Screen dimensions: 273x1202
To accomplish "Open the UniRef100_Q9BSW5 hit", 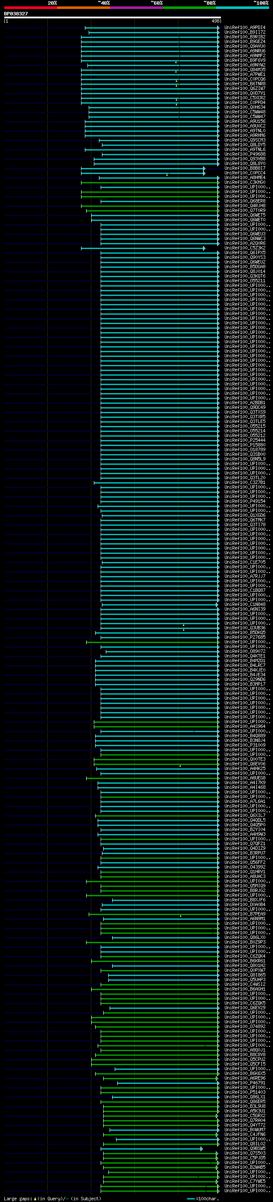I will (244, 1149).
